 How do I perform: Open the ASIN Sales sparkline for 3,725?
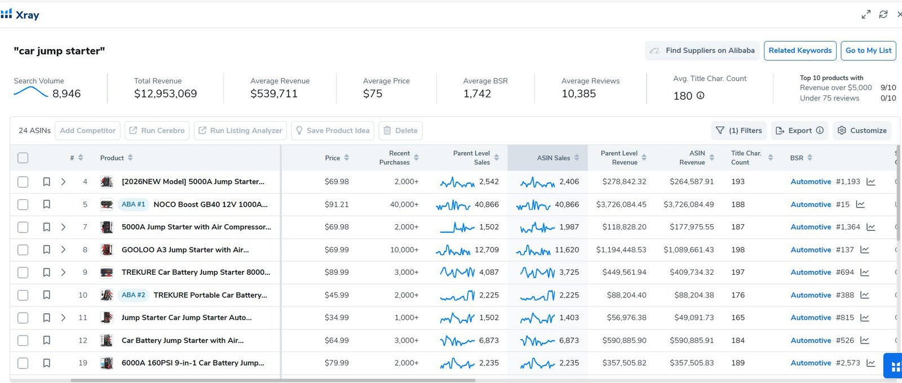pyautogui.click(x=537, y=273)
